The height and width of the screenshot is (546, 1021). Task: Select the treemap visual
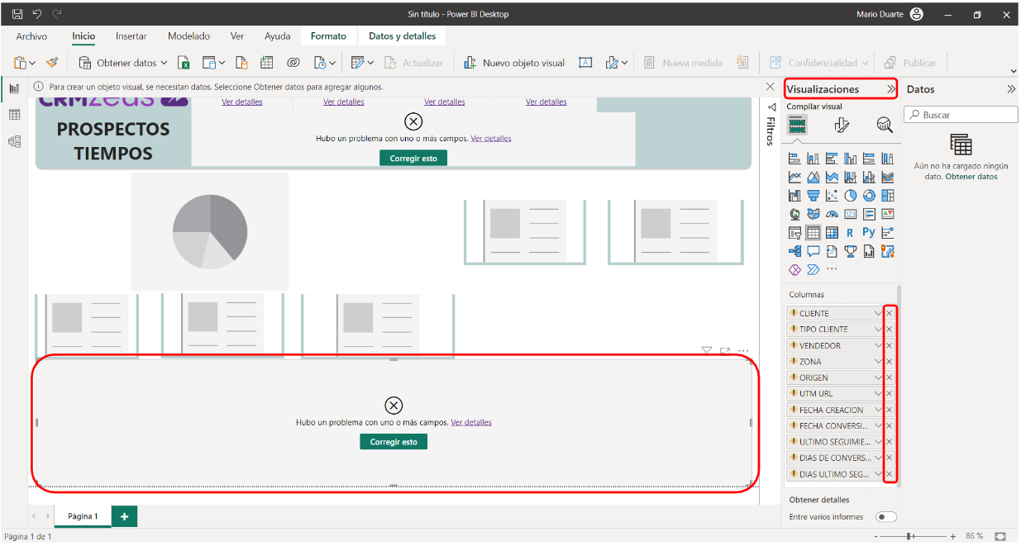[888, 196]
